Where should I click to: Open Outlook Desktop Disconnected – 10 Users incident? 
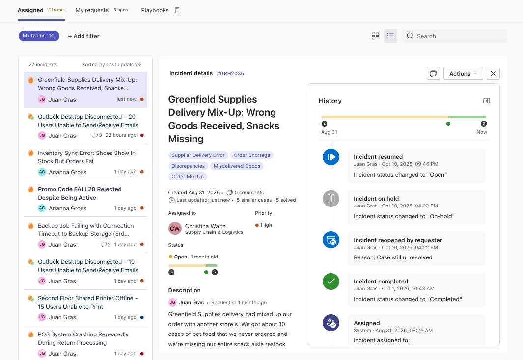[85, 271]
